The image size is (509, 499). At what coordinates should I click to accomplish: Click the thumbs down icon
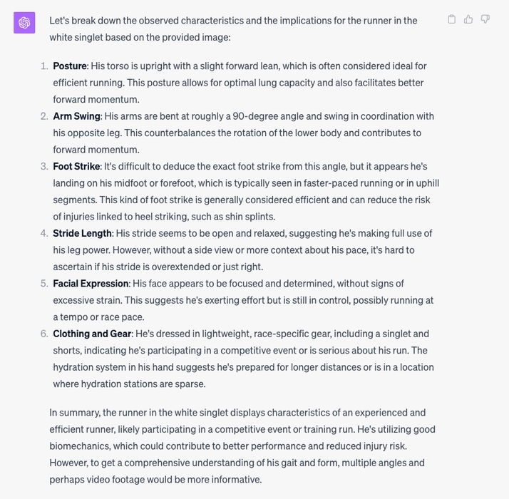coord(485,19)
